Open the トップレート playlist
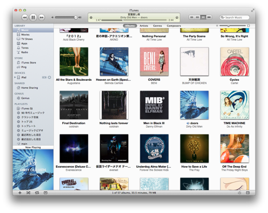 tap(33, 126)
